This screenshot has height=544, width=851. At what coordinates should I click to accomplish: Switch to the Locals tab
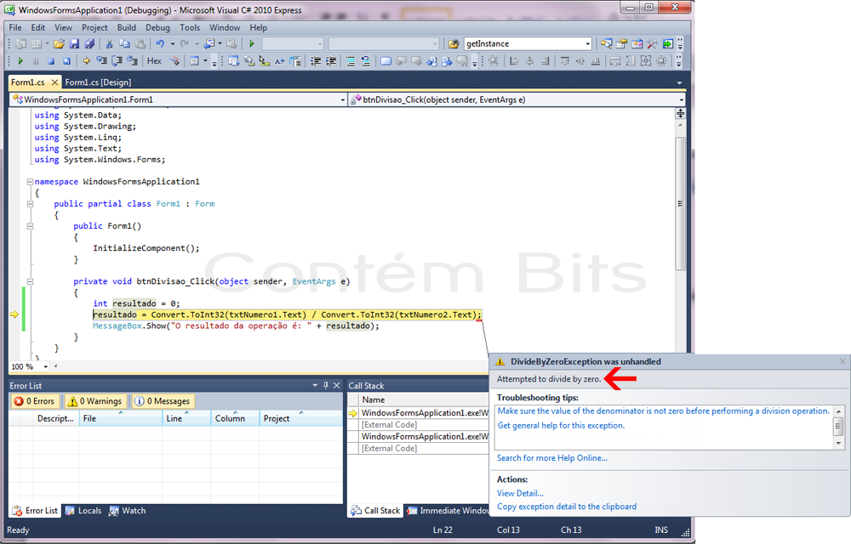(x=83, y=510)
